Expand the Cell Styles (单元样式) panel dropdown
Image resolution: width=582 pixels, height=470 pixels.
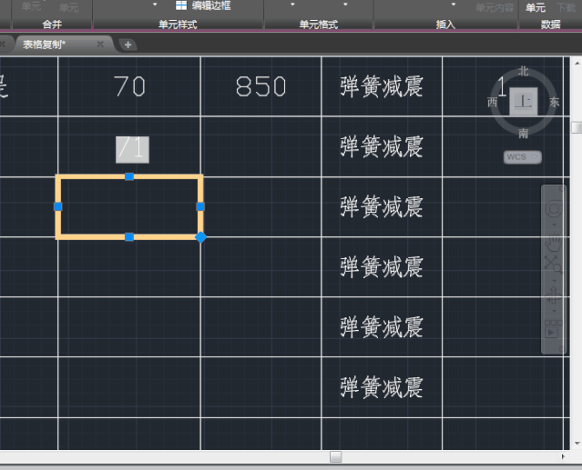pos(178,25)
